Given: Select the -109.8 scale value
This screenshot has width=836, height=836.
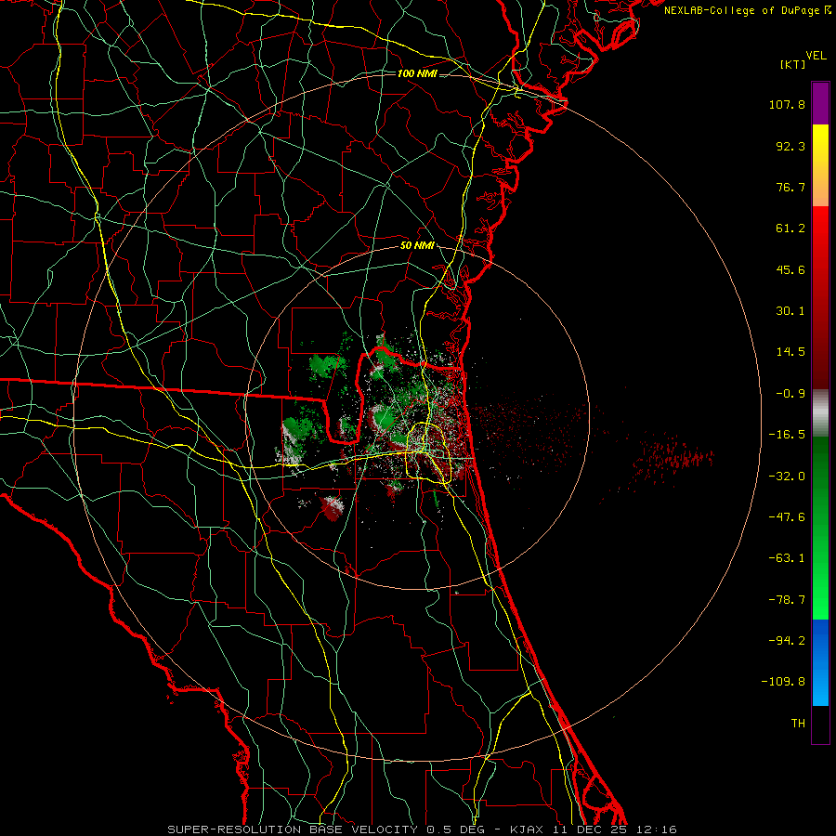Looking at the screenshot, I should (783, 682).
